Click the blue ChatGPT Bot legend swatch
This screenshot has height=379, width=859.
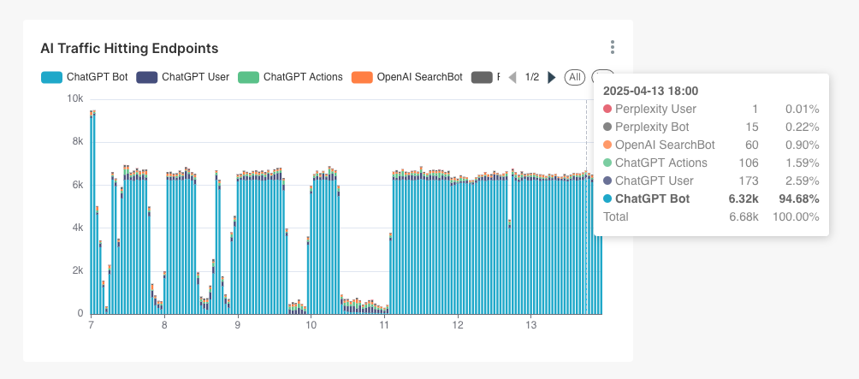[x=51, y=77]
